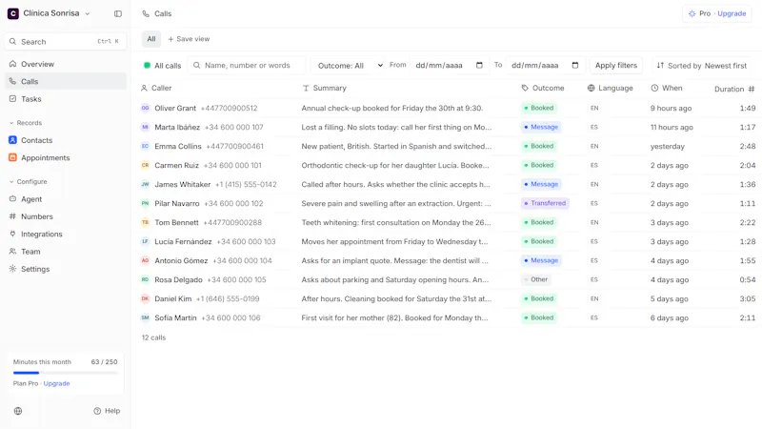Screen dimensions: 762x429
Task: Open Tasks in the sidebar
Action: coord(66,99)
